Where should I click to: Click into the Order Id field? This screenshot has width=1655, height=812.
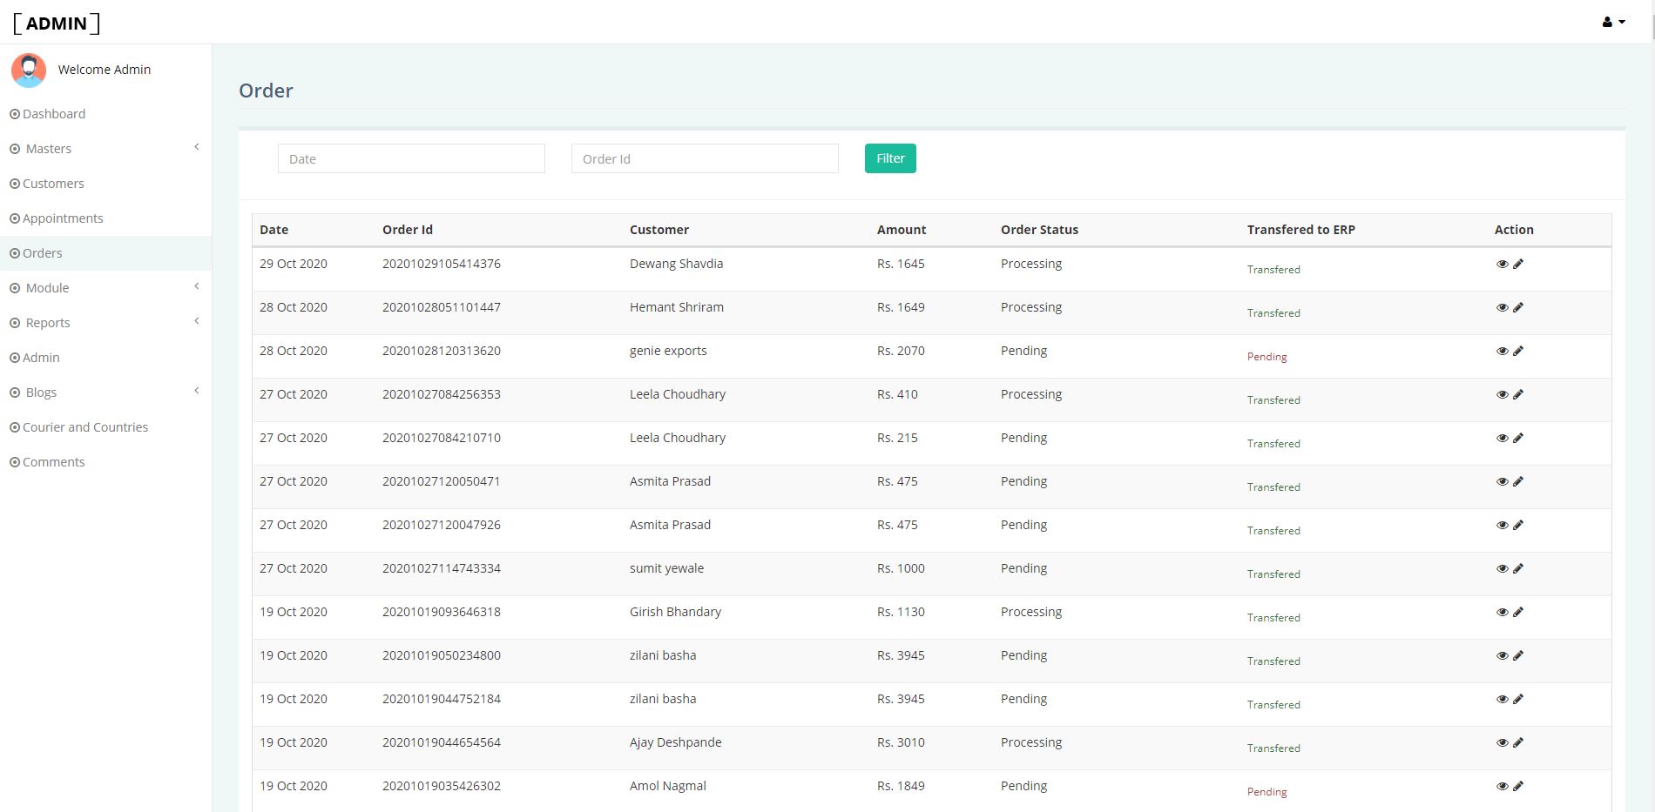[705, 158]
